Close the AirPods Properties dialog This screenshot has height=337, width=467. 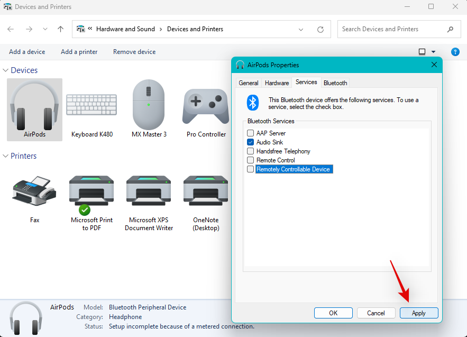coord(434,65)
